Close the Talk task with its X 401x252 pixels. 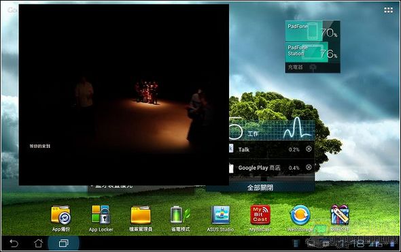point(309,149)
